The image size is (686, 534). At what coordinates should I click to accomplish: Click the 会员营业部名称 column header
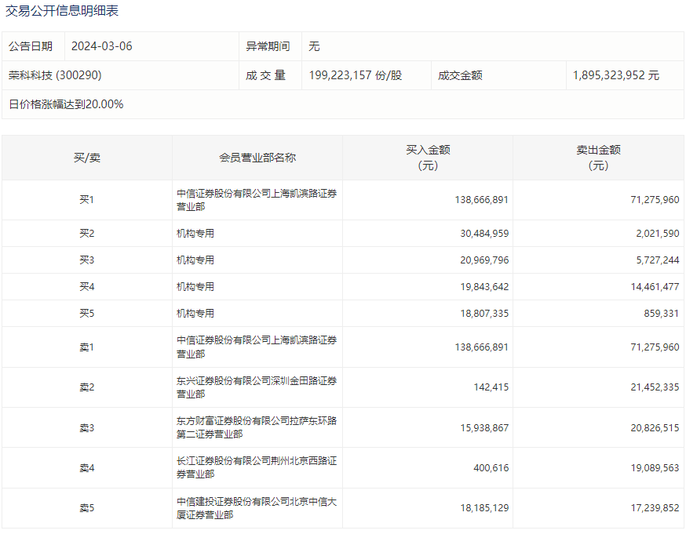257,158
